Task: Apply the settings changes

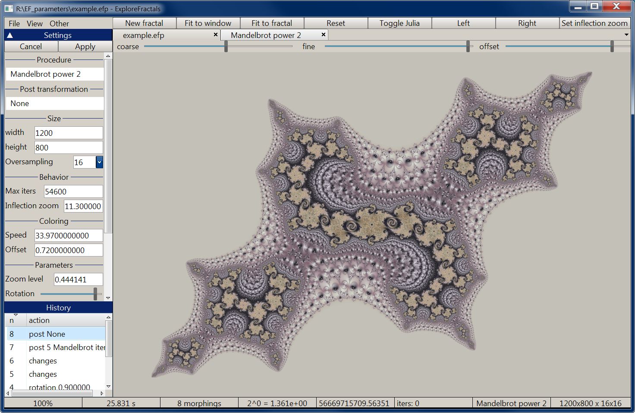Action: click(x=85, y=46)
